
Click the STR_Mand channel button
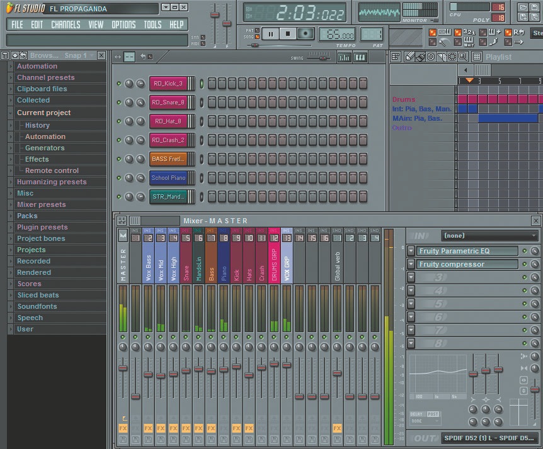[x=168, y=197]
